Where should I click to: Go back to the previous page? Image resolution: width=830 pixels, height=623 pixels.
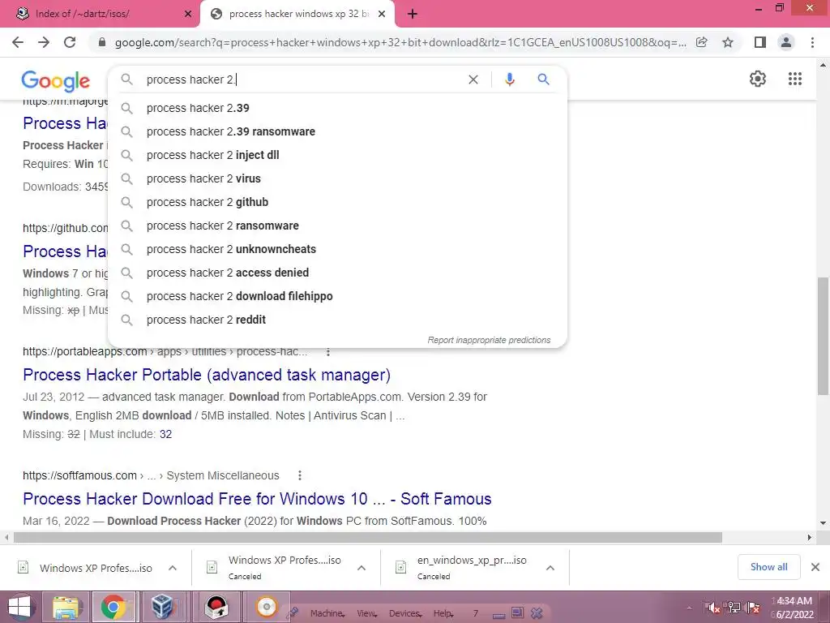click(18, 42)
